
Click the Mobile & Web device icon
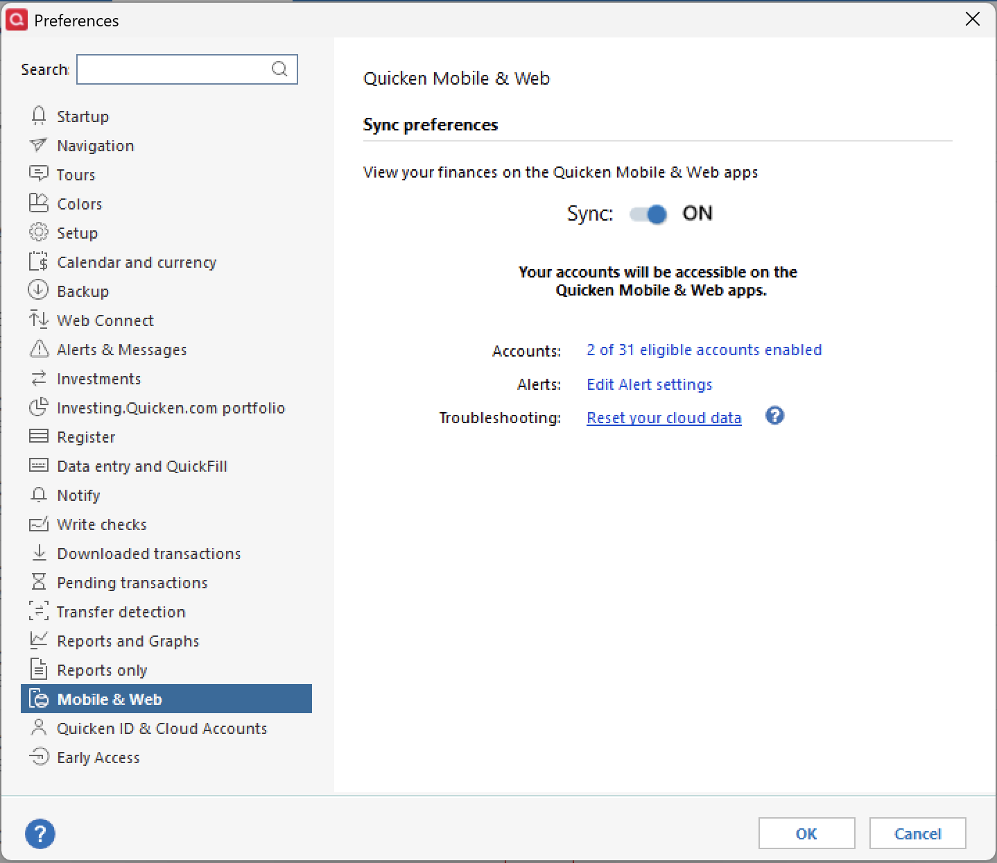pos(39,699)
